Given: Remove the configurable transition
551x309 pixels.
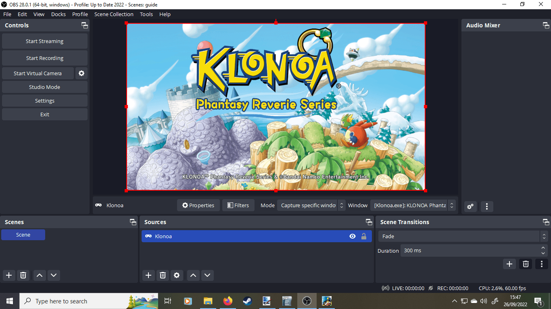Looking at the screenshot, I should [x=526, y=264].
